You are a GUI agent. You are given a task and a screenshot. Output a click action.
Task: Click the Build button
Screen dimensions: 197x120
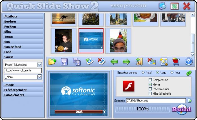[x=182, y=109]
